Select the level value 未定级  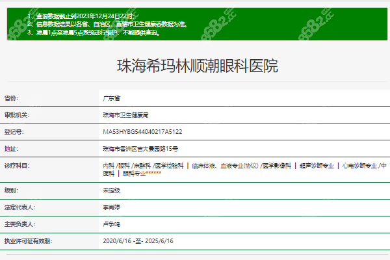tap(111, 190)
